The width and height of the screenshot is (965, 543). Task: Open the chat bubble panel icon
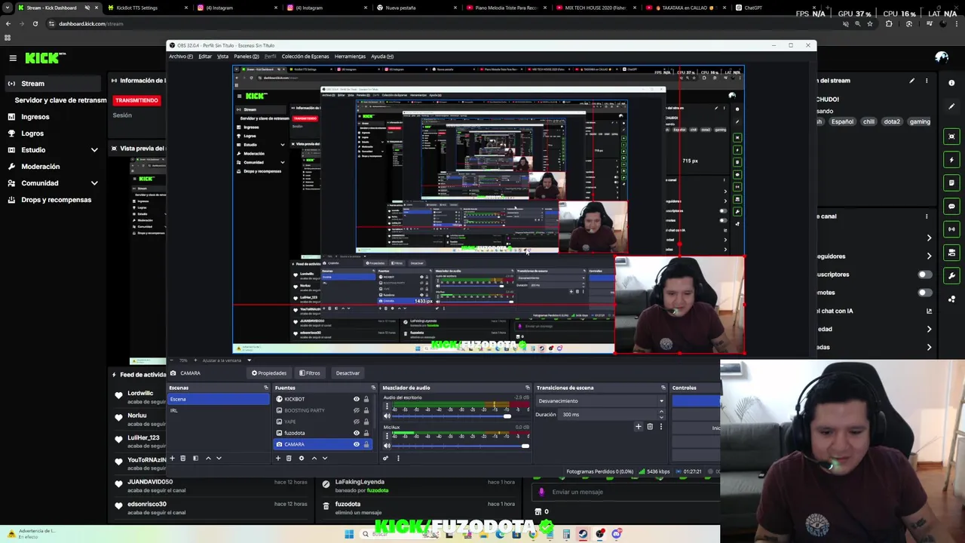pos(951,206)
